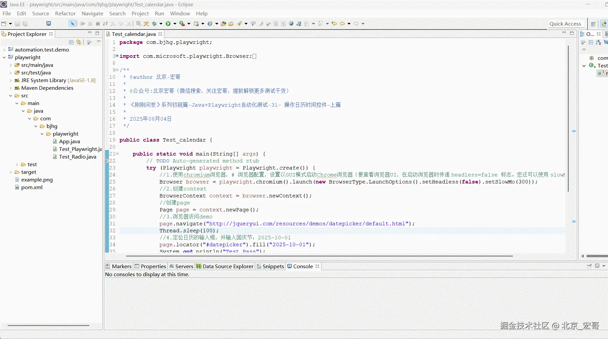The width and height of the screenshot is (608, 339).
Task: Switch to the Snippets tab
Action: coord(270,266)
